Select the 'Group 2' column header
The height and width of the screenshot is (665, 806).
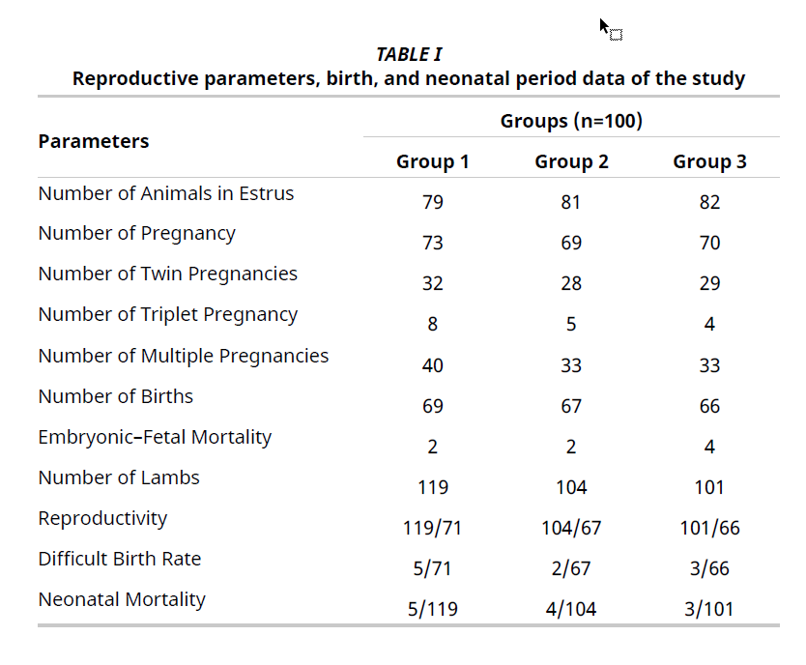[x=571, y=161]
